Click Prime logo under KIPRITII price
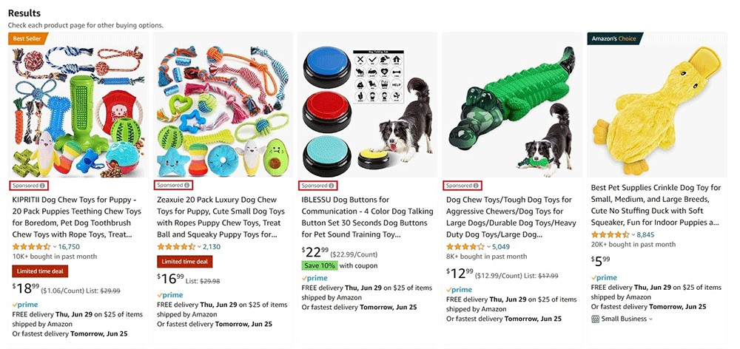Viewport: 740px width, 349px height. pyautogui.click(x=25, y=304)
